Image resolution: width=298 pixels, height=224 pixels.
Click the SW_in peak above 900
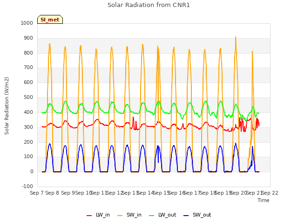coord(236,37)
